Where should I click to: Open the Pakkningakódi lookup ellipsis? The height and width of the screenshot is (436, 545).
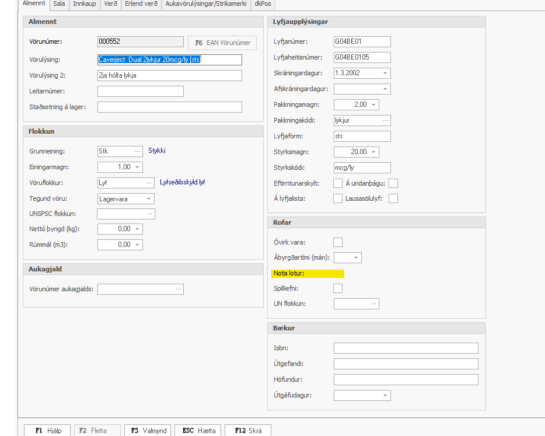tap(385, 120)
